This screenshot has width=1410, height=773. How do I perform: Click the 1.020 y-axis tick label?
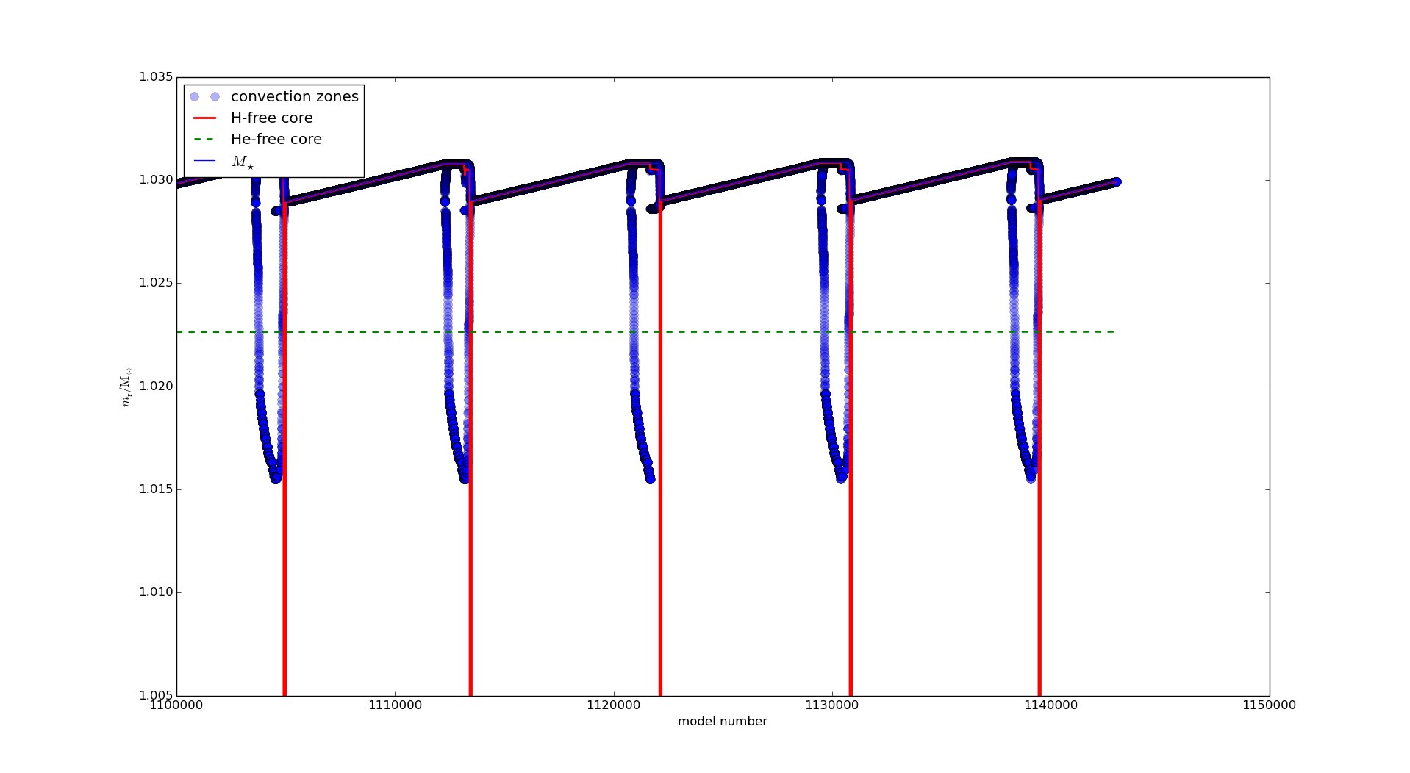tap(156, 386)
